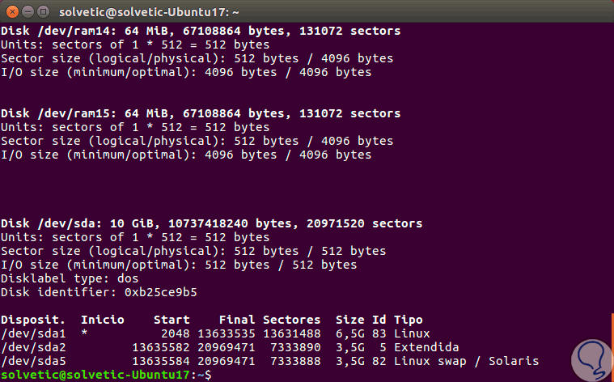Click the Linux swap / Solaris type
This screenshot has width=614, height=382.
point(465,361)
